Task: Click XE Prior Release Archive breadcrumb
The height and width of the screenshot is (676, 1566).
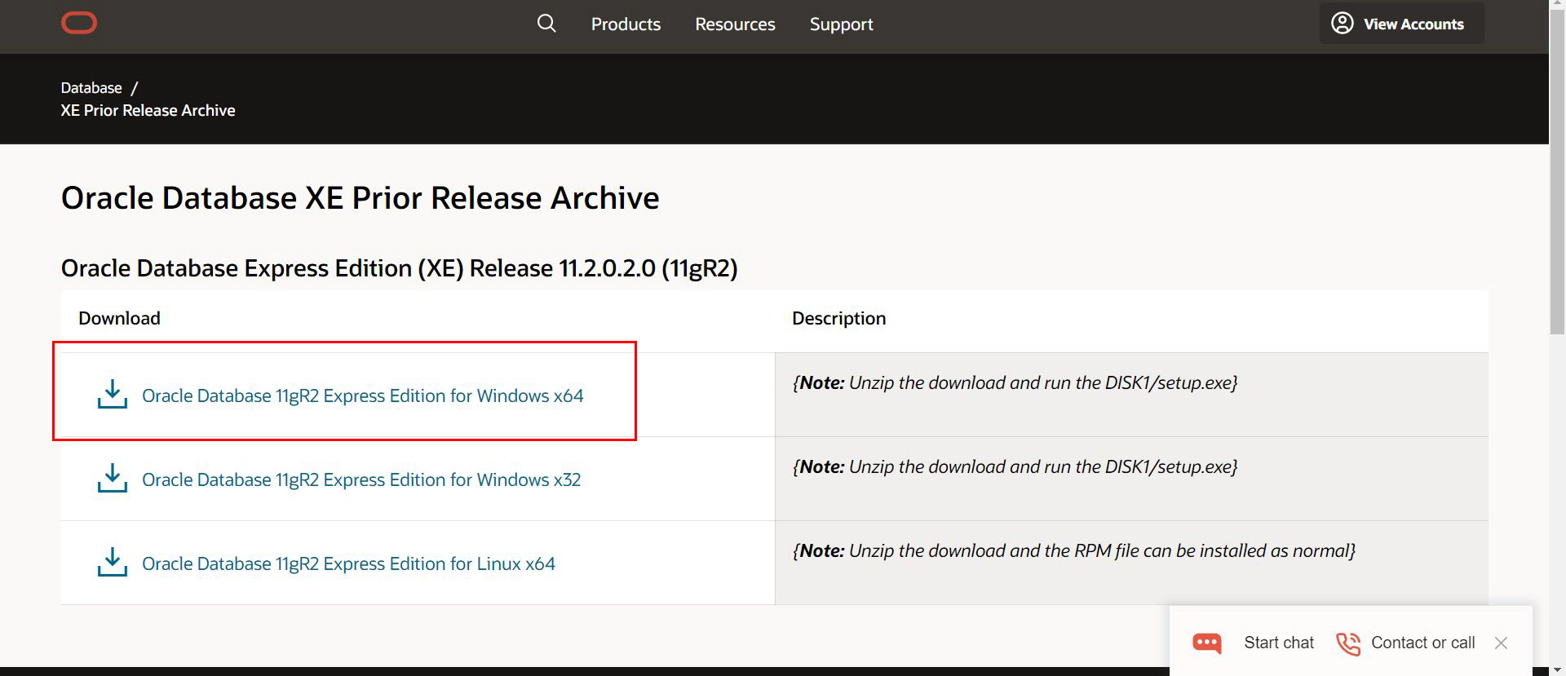Action: (148, 110)
